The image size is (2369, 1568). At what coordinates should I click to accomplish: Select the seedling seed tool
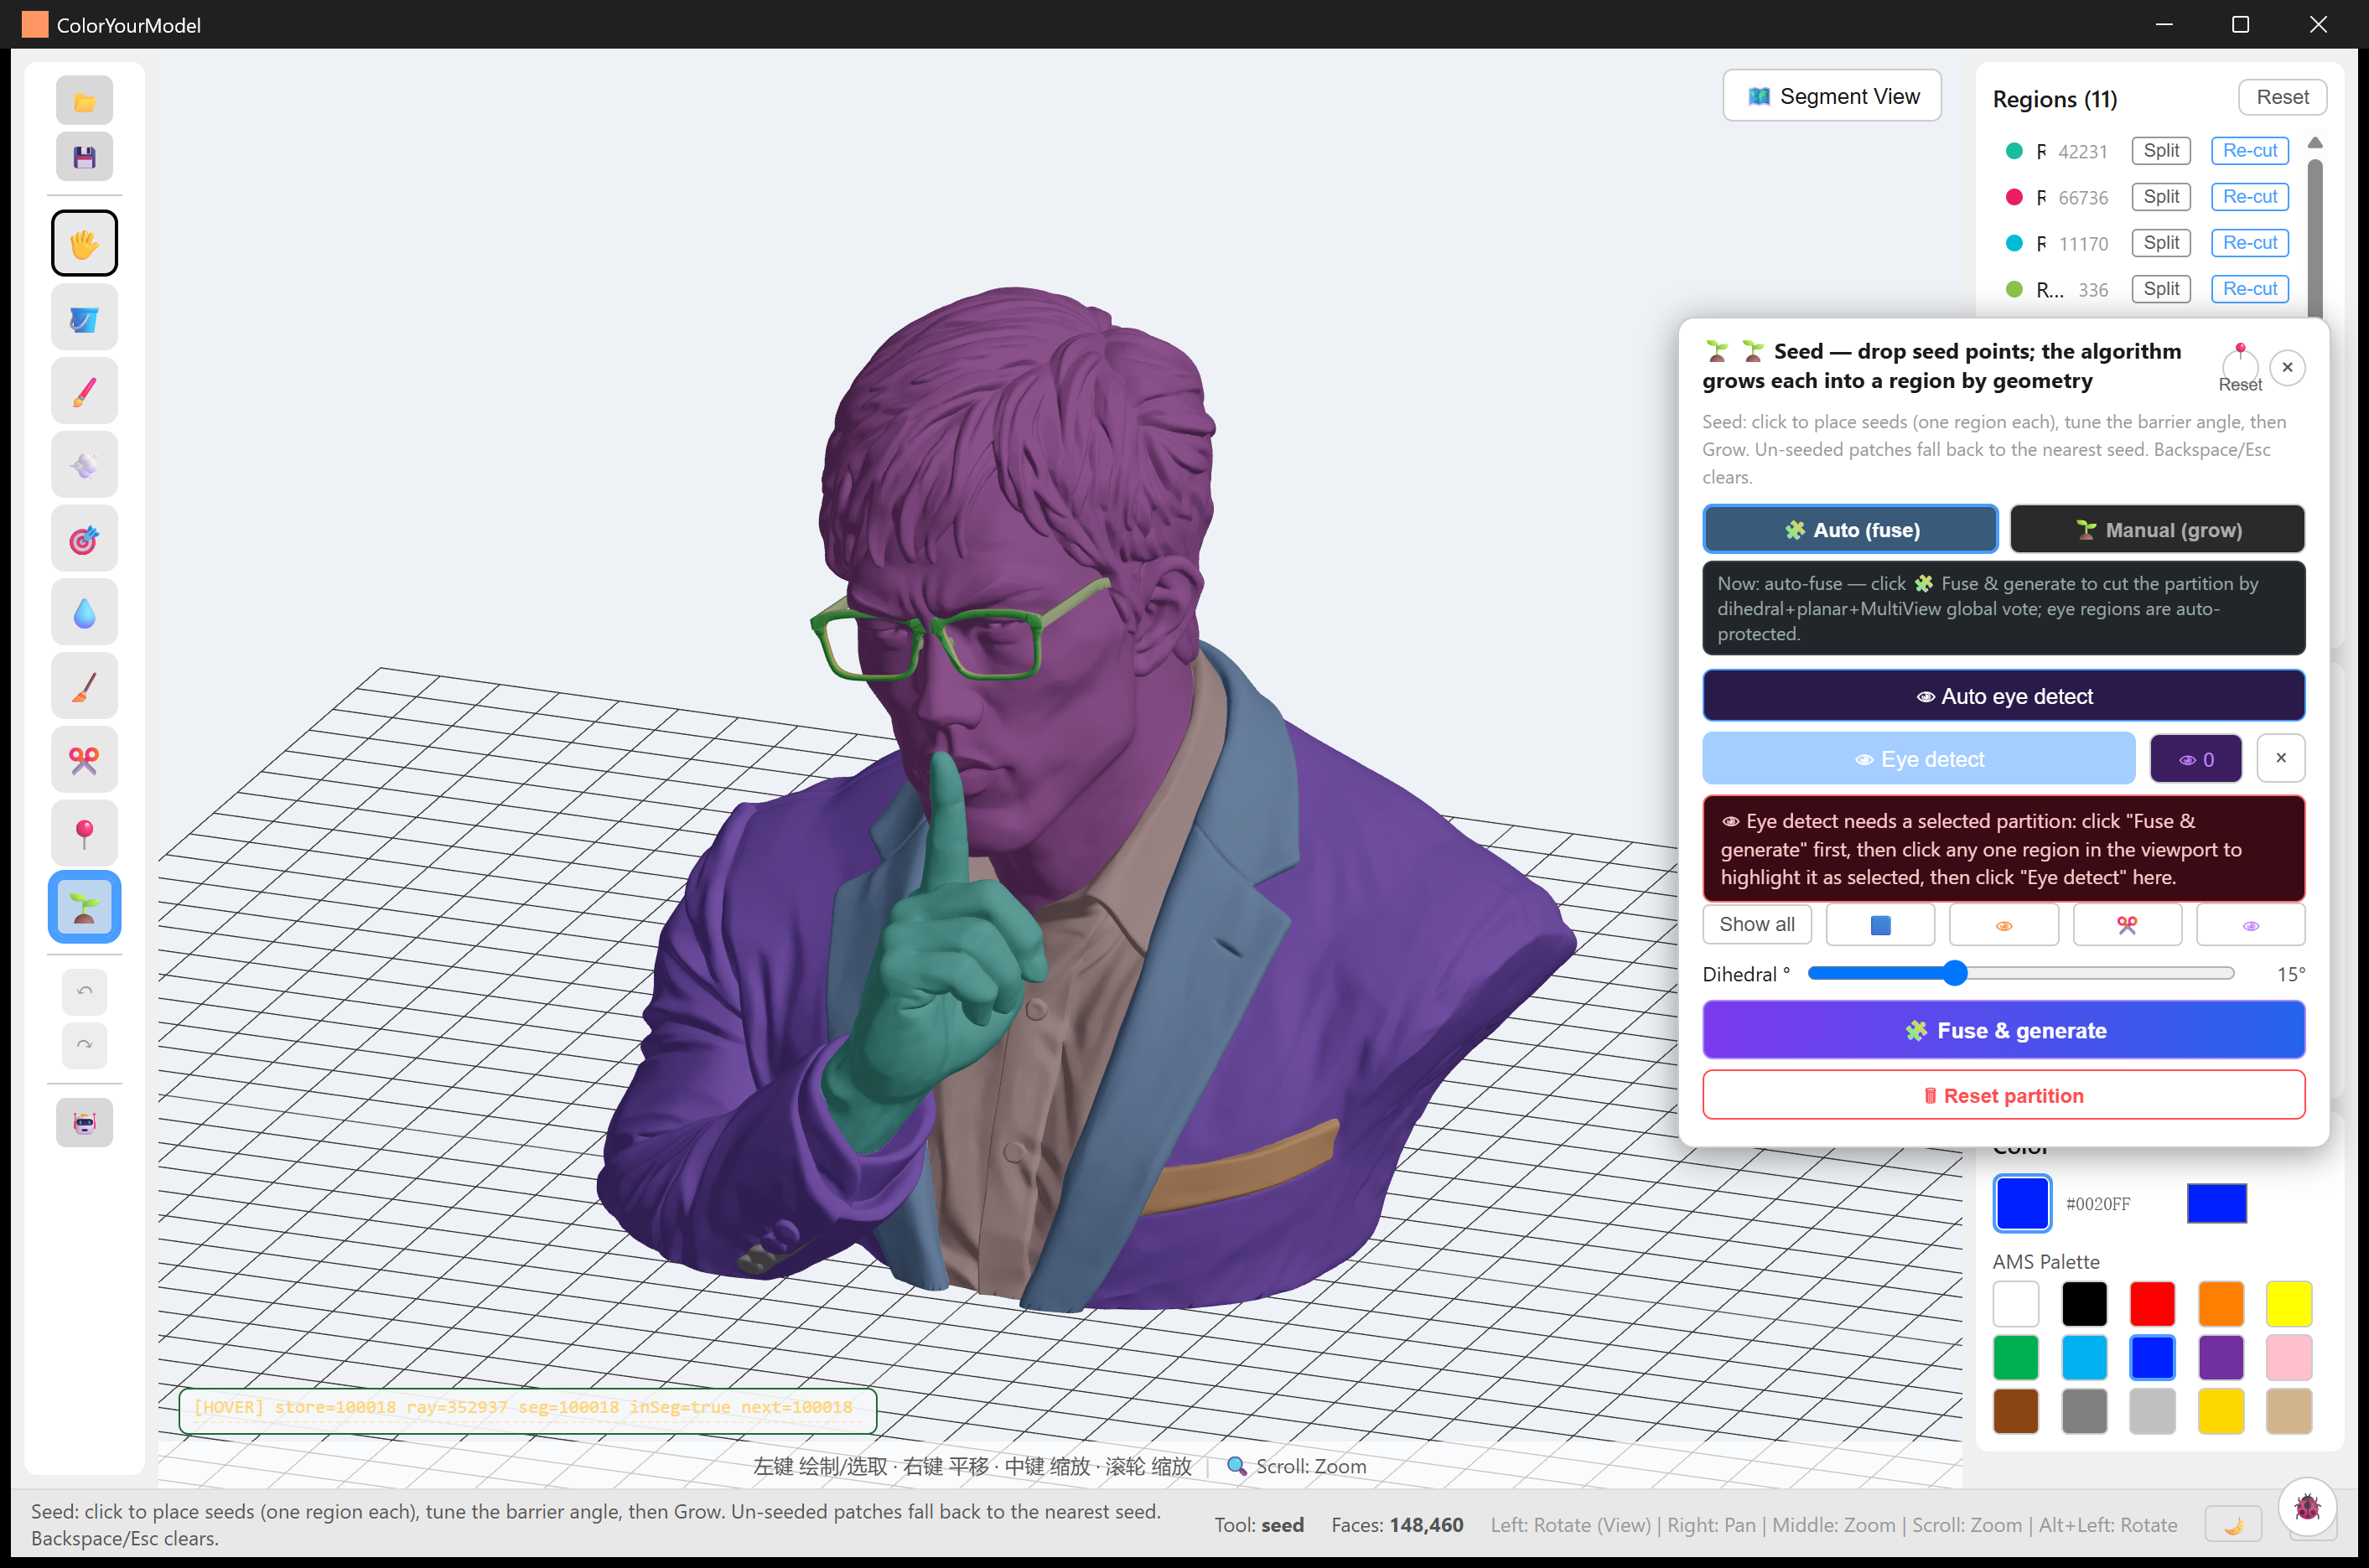(84, 907)
